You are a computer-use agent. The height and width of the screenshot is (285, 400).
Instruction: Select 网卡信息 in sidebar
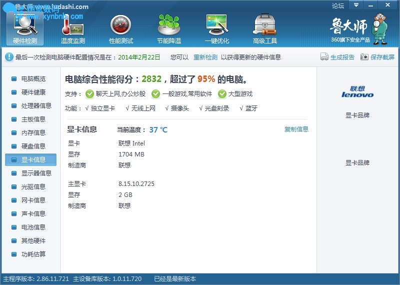click(30, 200)
